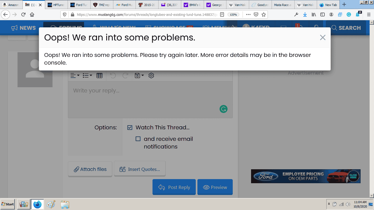The width and height of the screenshot is (374, 210).
Task: Expand the save draft dropdown
Action: pos(139,75)
